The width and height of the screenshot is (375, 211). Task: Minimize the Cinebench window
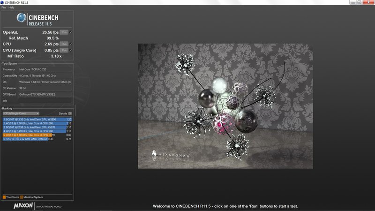click(x=353, y=2)
